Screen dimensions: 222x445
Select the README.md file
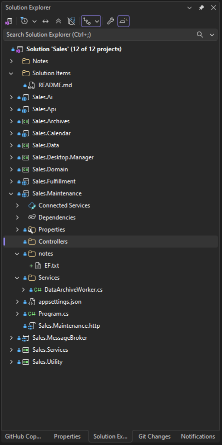(55, 85)
